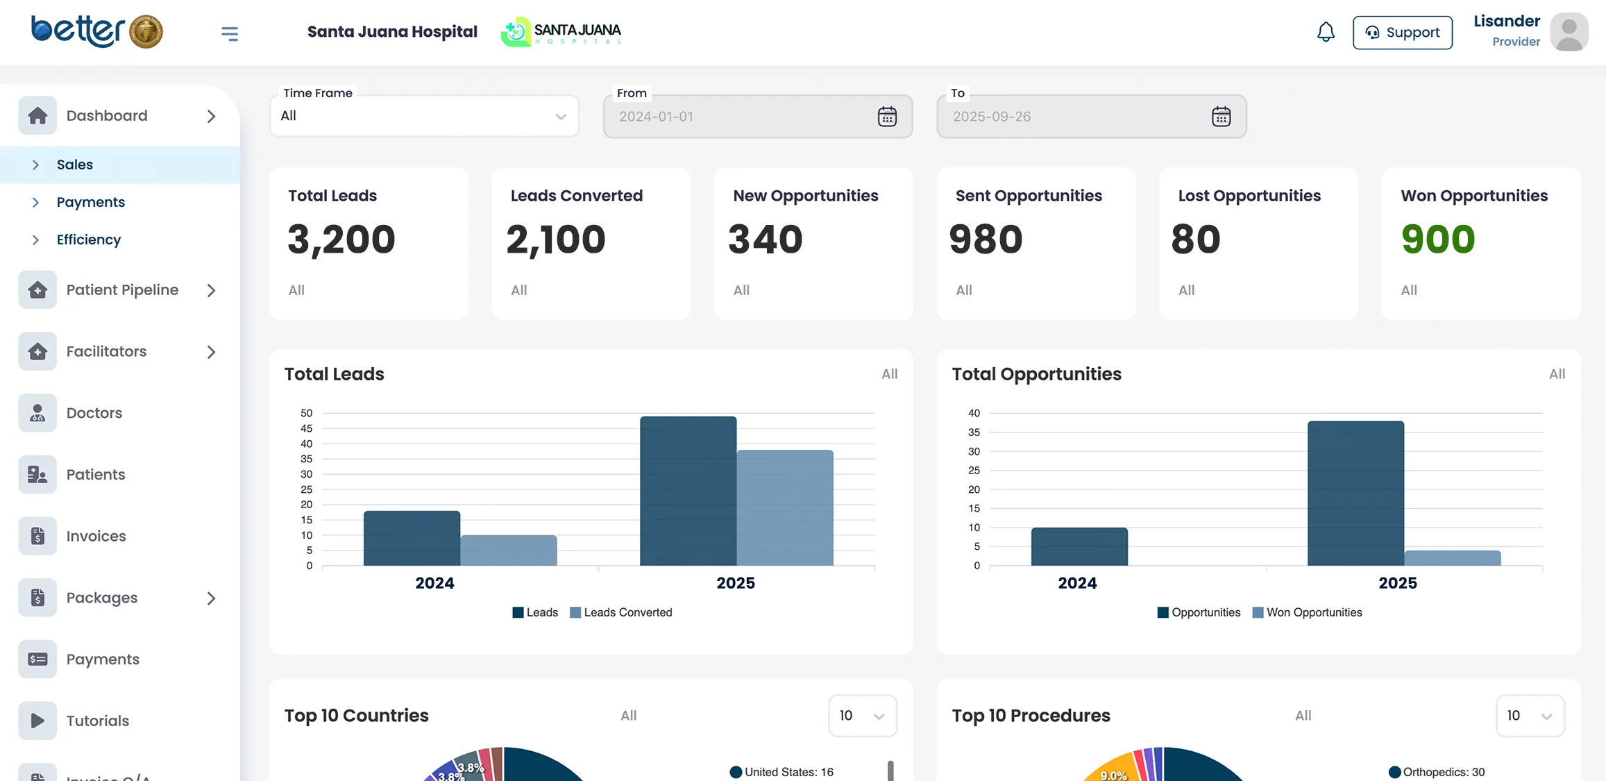The image size is (1606, 781).
Task: Open the user avatar profile
Action: (1569, 32)
